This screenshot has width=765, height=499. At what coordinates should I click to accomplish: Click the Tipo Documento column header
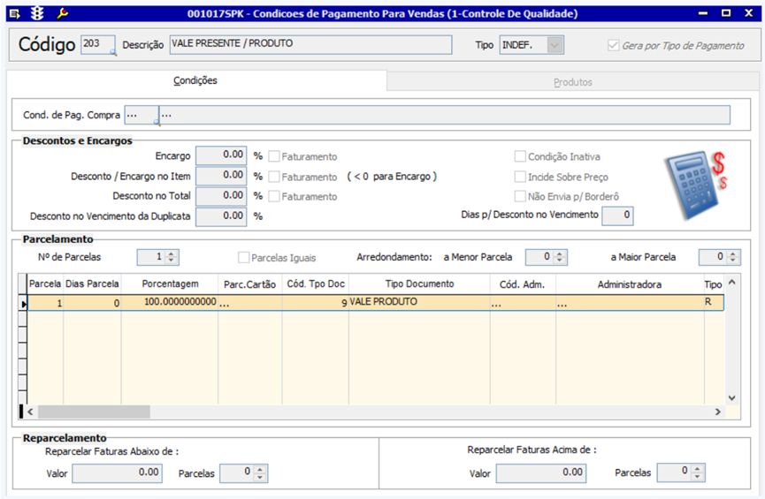419,284
